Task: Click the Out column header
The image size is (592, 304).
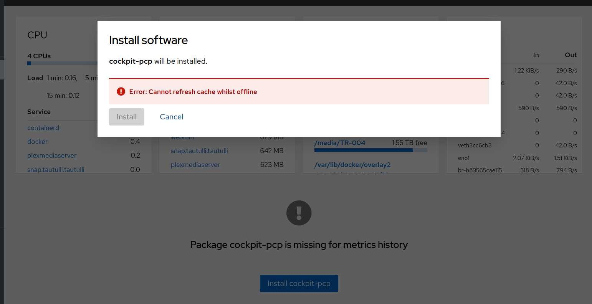Action: pos(571,55)
